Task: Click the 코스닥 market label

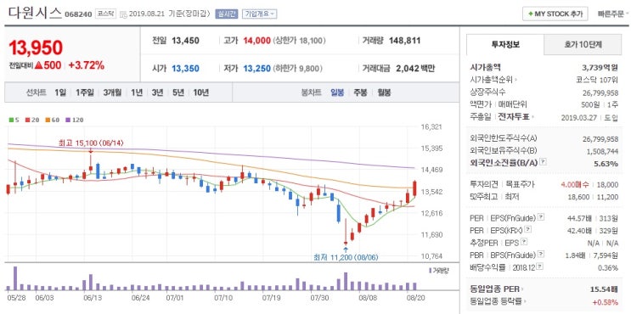Action: coord(106,14)
